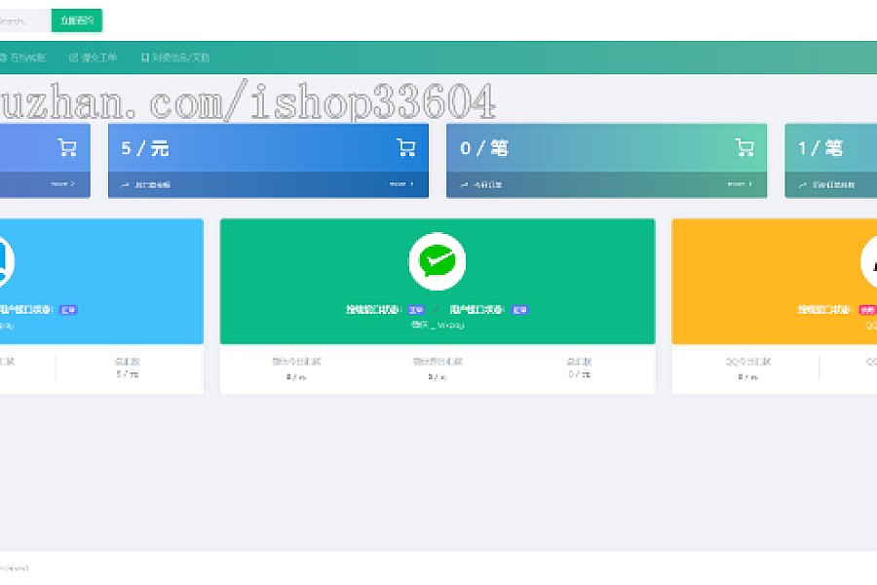Click the work order icon in the green nav bar
The width and height of the screenshot is (877, 585).
73,58
